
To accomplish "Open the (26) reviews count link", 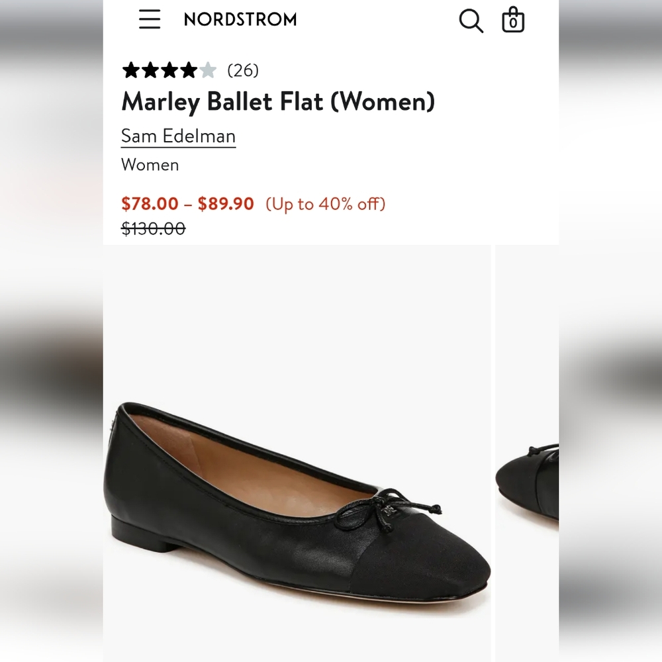I will (241, 71).
